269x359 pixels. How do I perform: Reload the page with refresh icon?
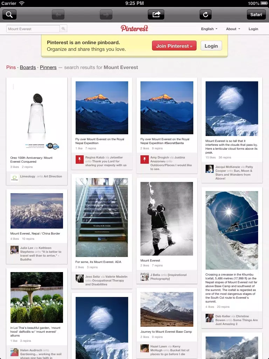click(205, 15)
